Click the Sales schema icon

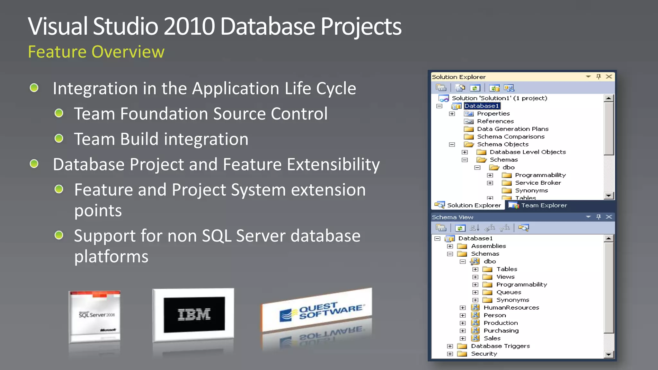[x=476, y=338]
